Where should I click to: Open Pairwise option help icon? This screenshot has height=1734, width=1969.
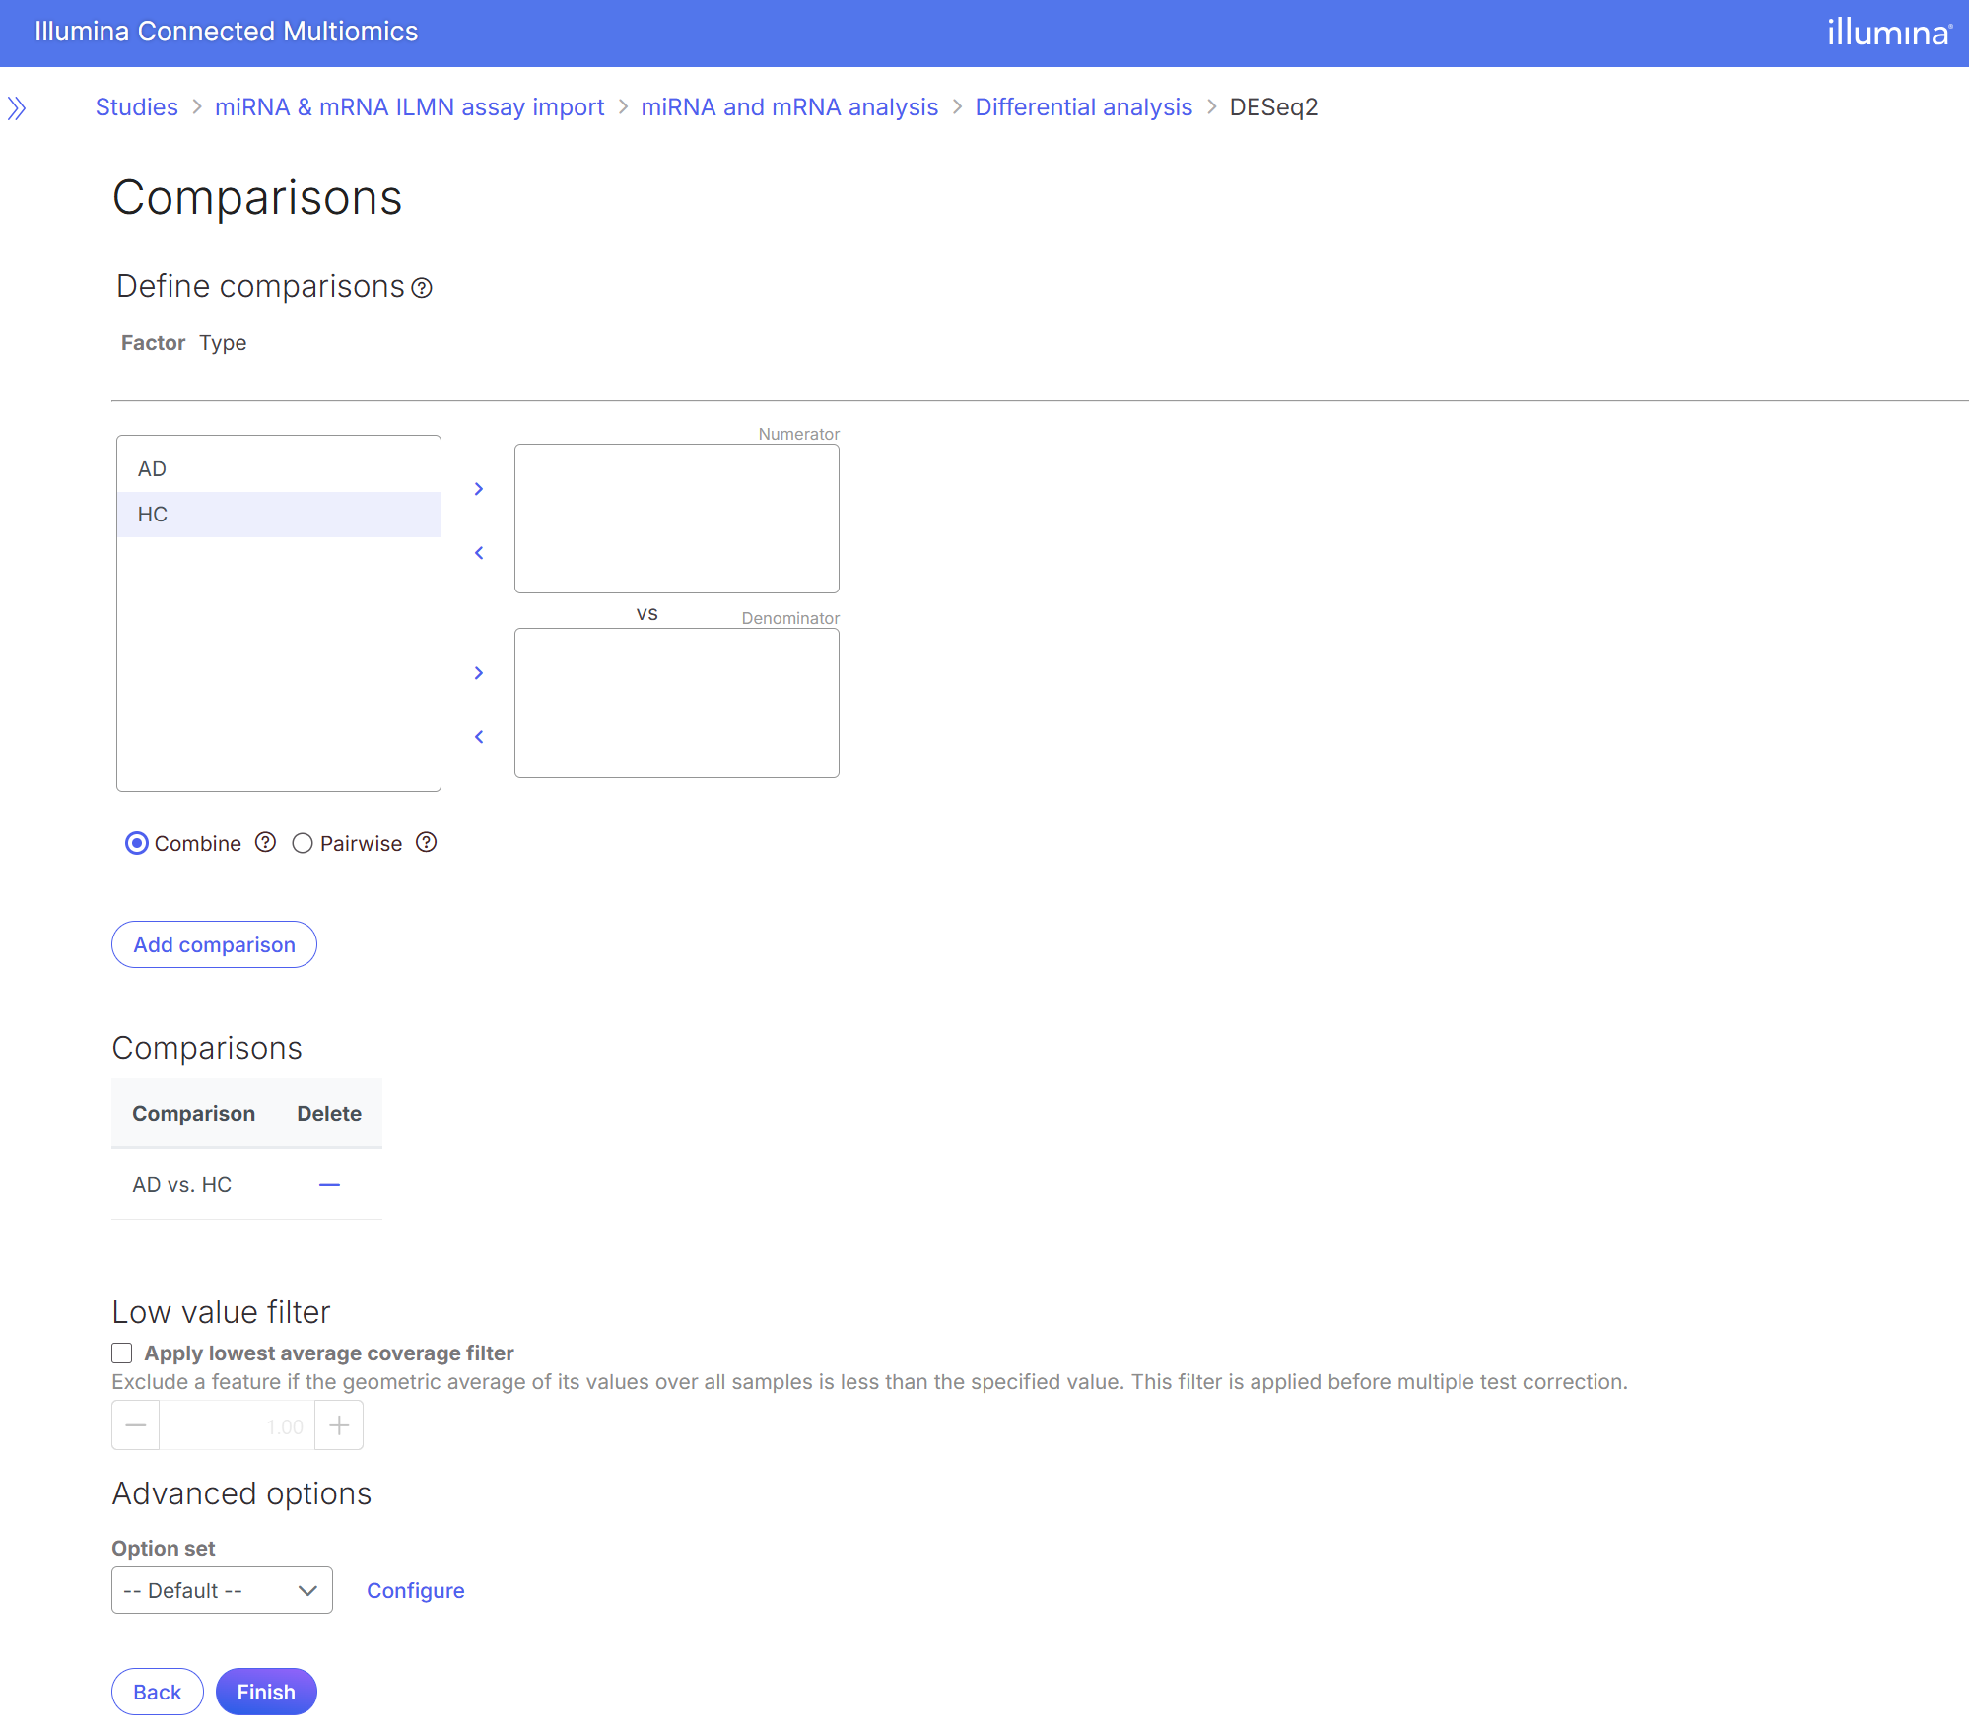(426, 843)
